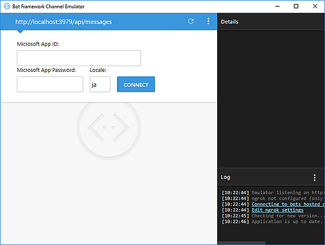Focus the Microsoft App ID field

[x=79, y=58]
